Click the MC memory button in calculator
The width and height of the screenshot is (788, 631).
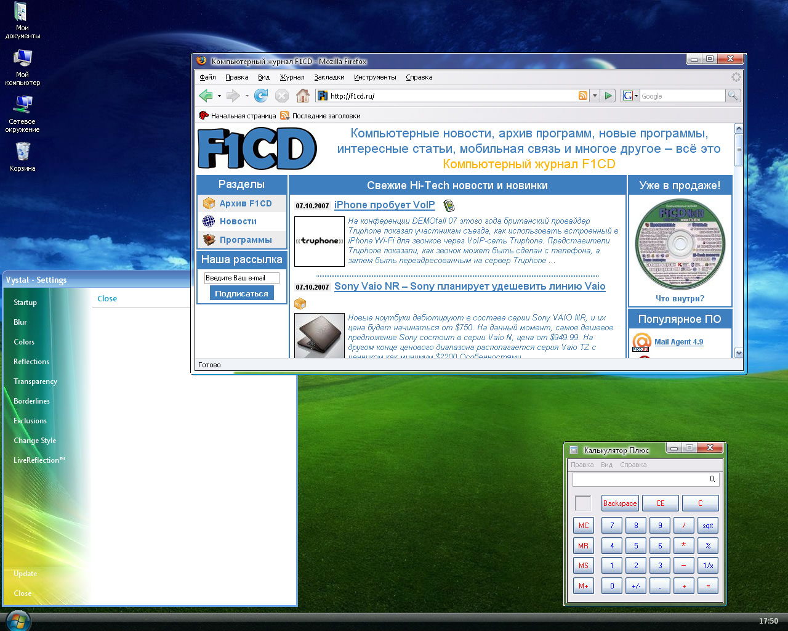(584, 526)
